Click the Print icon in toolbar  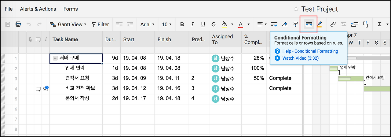coord(18,24)
